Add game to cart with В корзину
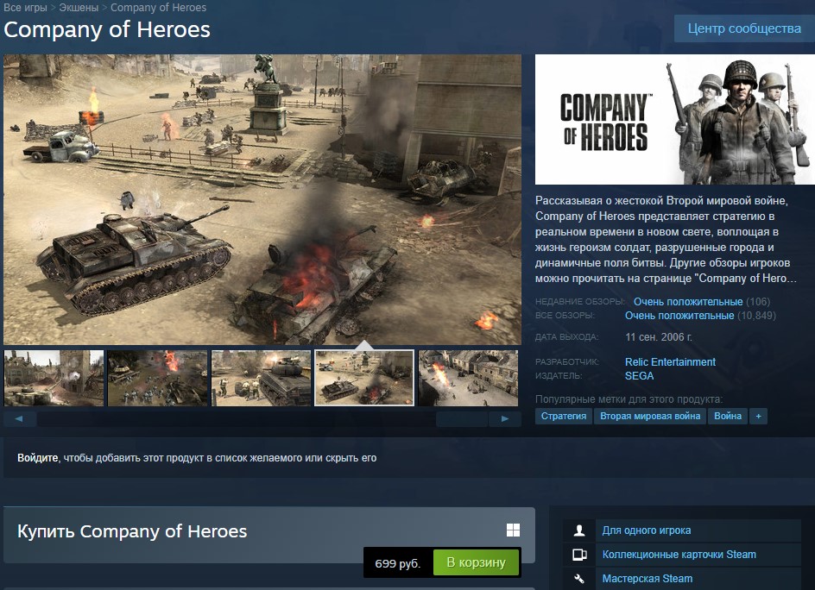Screen dimensions: 815x590 click(476, 562)
